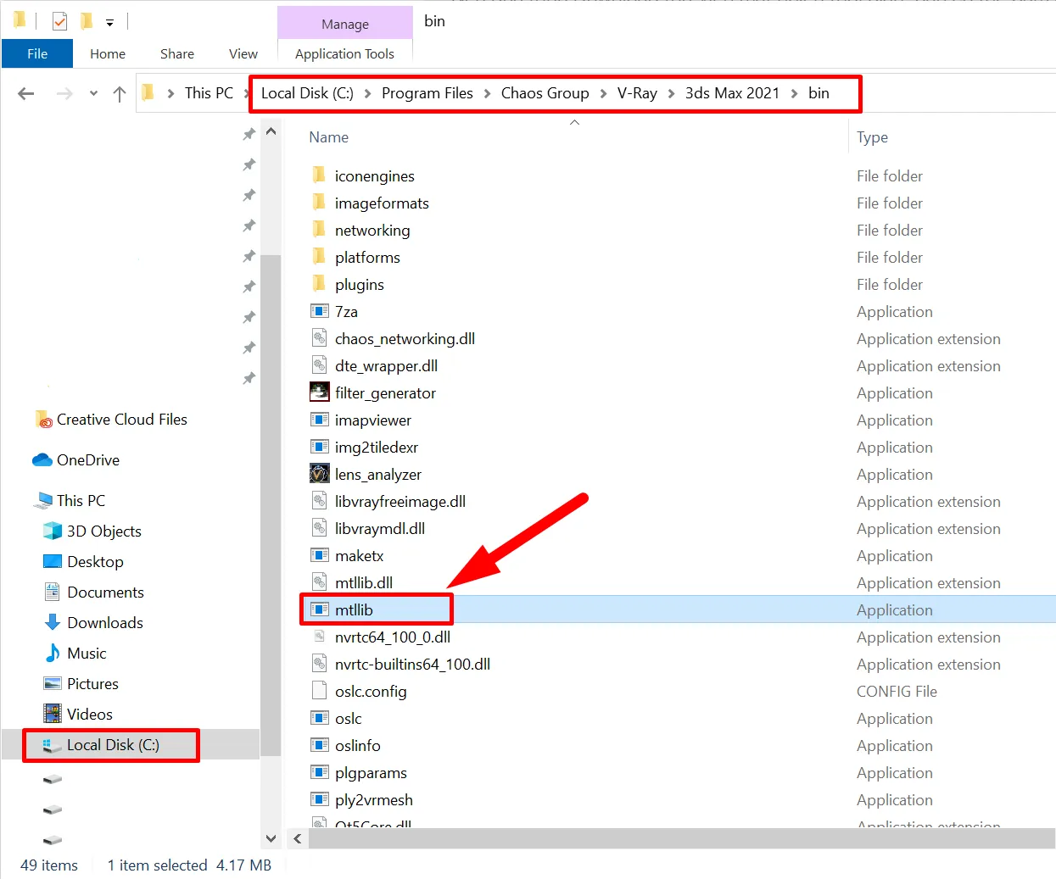Click the properties checkmark icon in title bar

[59, 21]
